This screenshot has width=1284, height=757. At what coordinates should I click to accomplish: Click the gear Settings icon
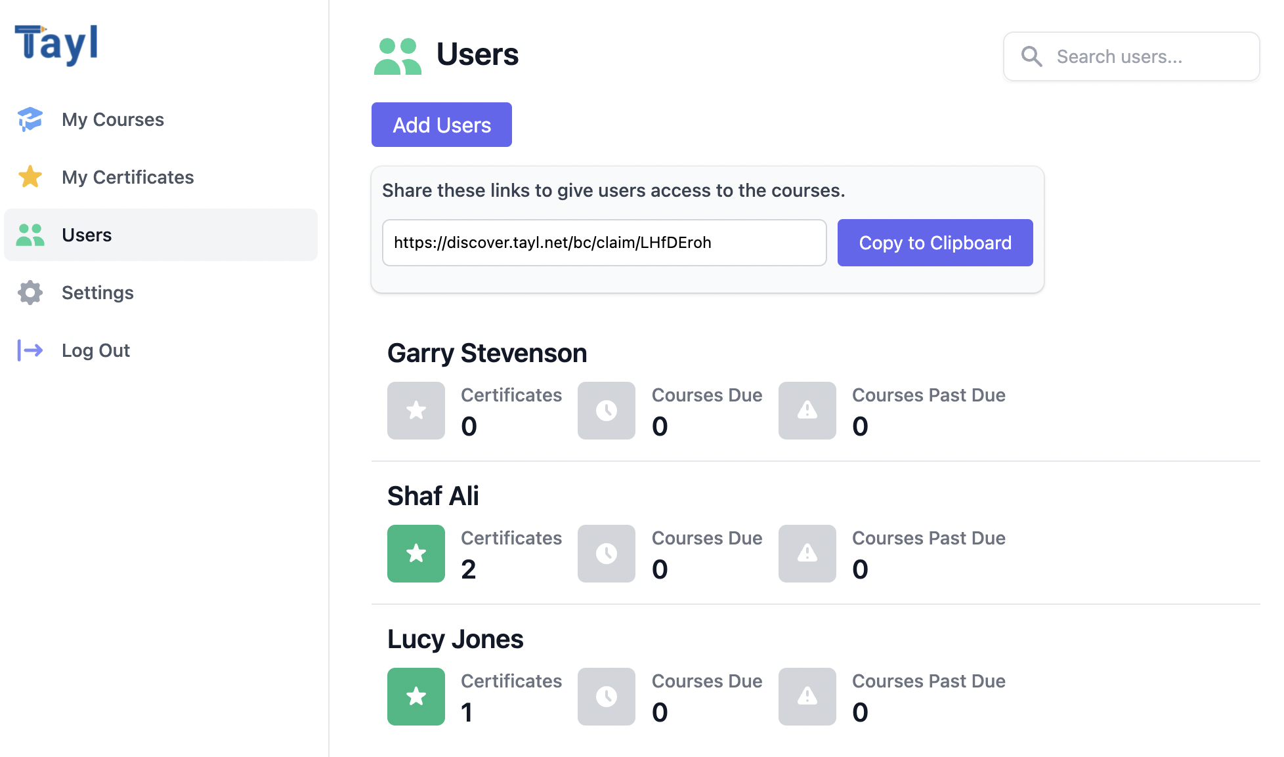[30, 293]
